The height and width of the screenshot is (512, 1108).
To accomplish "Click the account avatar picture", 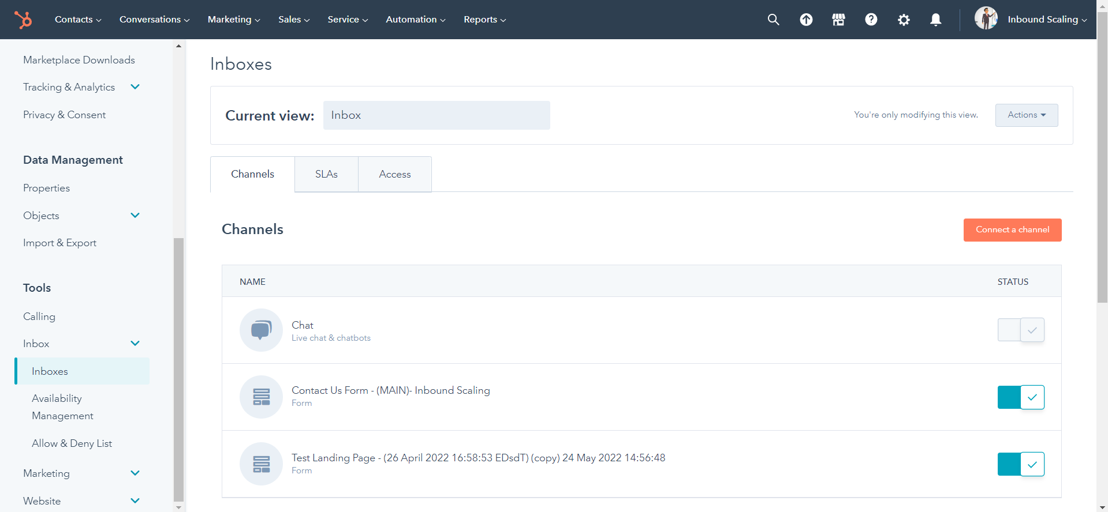I will click(986, 18).
